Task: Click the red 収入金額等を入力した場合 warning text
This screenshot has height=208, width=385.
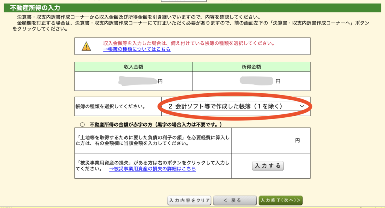Action: [189, 43]
